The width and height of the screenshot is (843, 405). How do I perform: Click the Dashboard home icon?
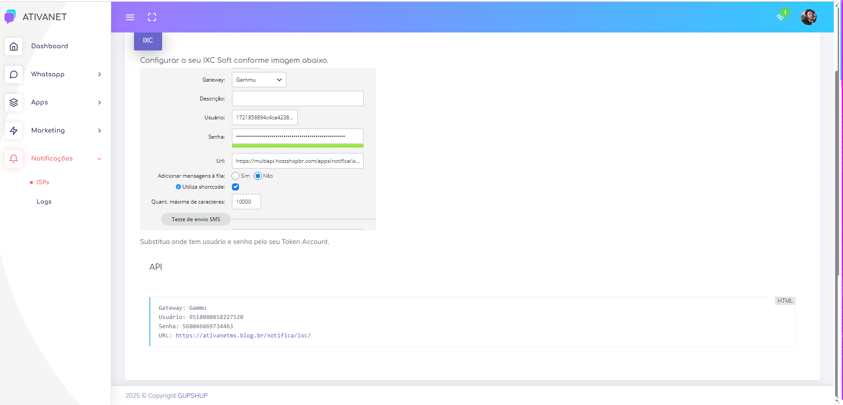(x=14, y=46)
